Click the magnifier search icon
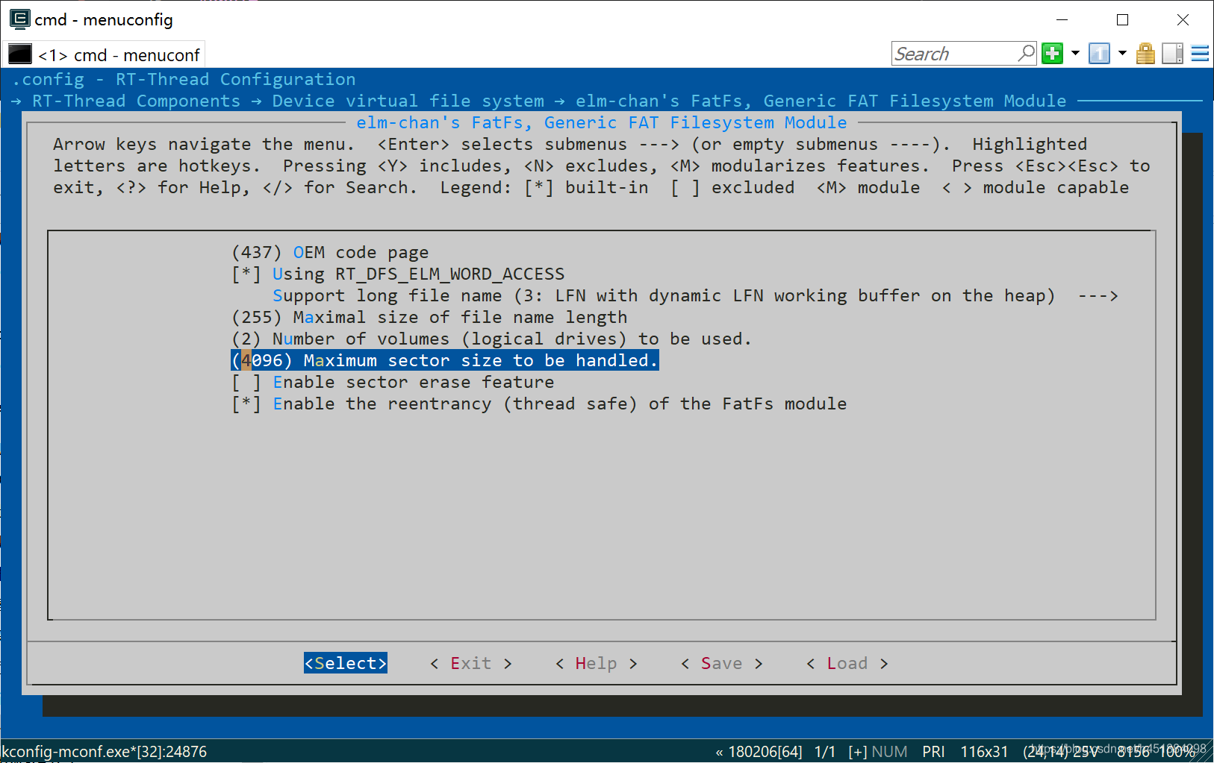The height and width of the screenshot is (763, 1214). 1027,54
